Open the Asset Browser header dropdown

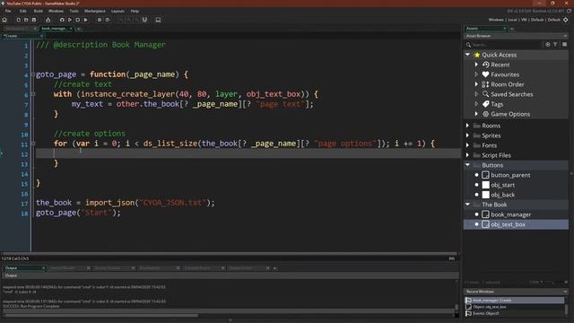tap(565, 36)
